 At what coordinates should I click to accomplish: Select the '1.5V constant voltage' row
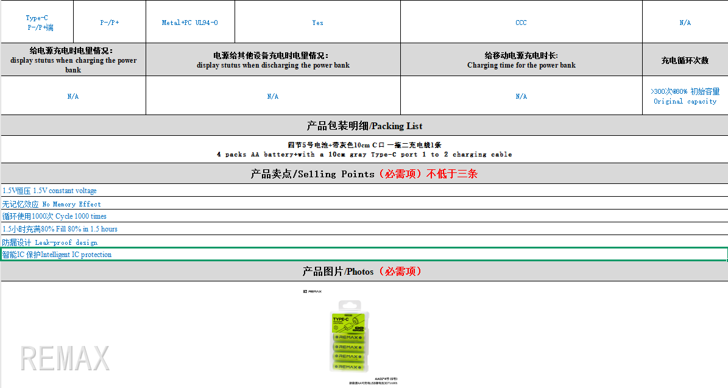[x=50, y=191]
